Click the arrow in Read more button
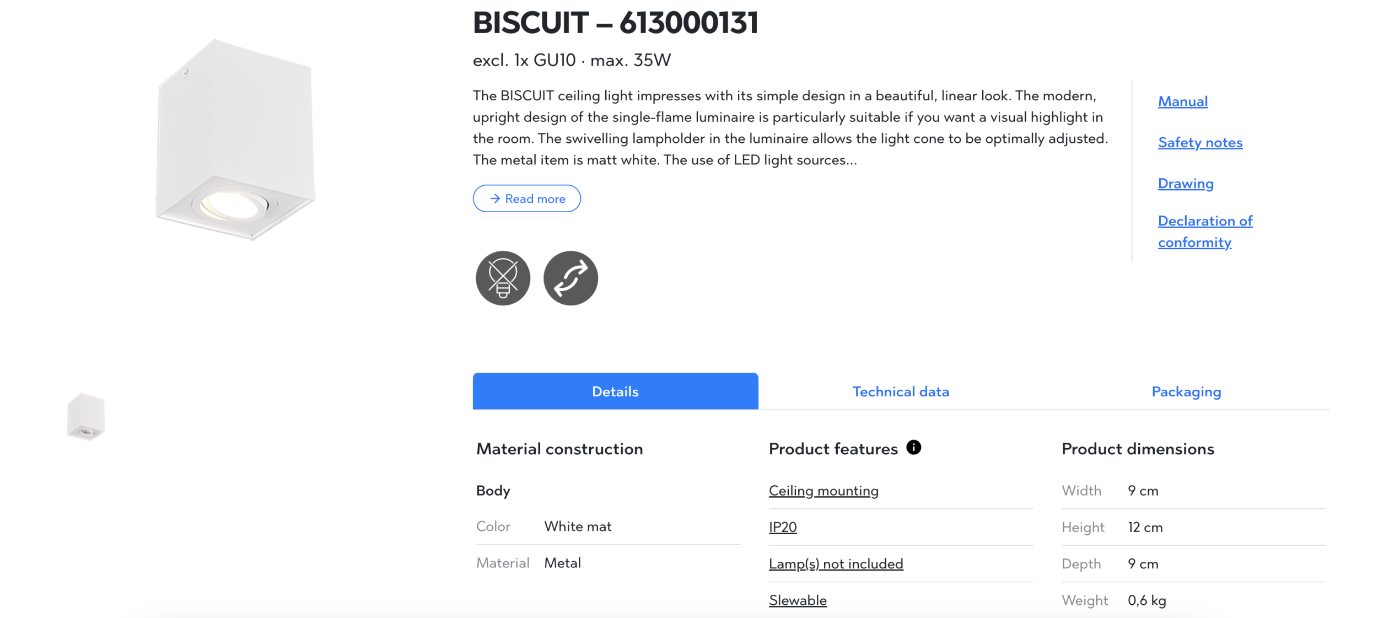The width and height of the screenshot is (1378, 618). click(x=495, y=198)
